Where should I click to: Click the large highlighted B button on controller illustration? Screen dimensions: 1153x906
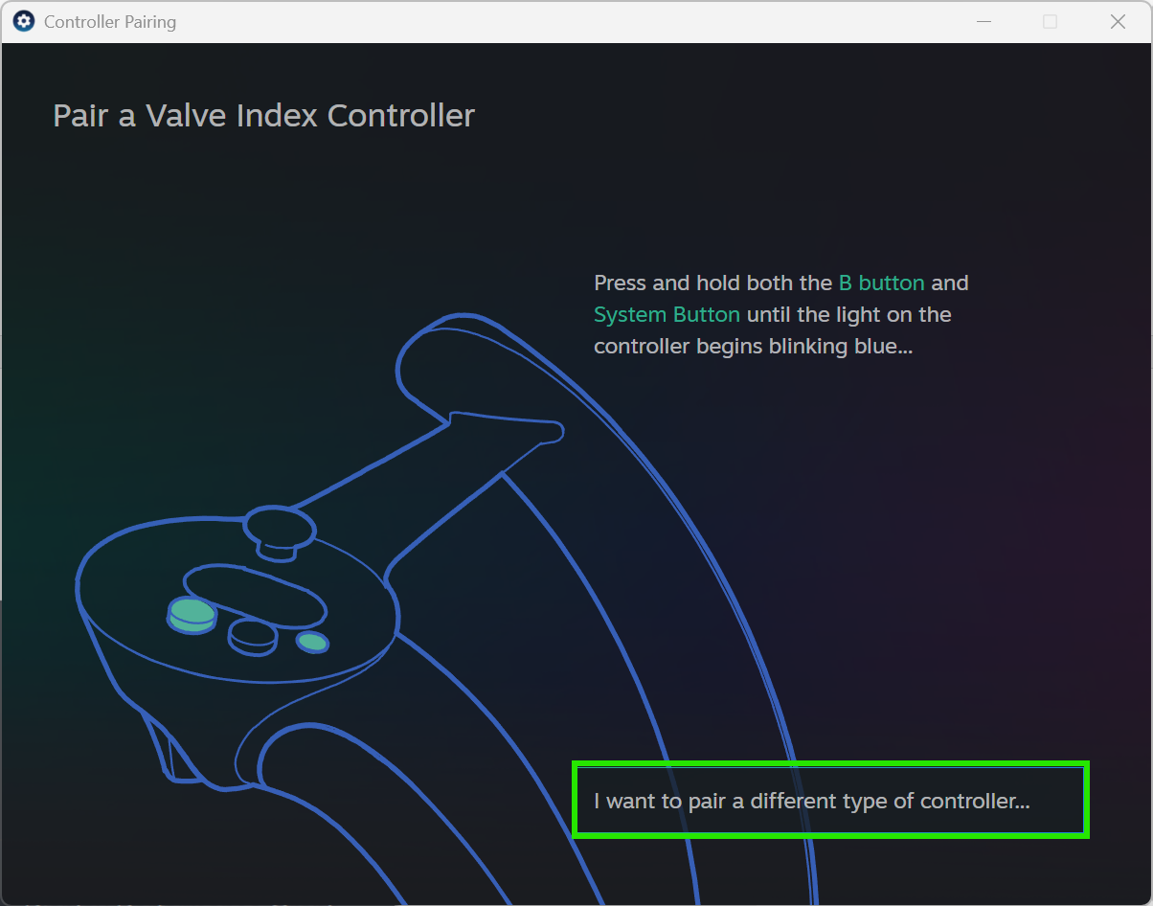click(x=192, y=615)
